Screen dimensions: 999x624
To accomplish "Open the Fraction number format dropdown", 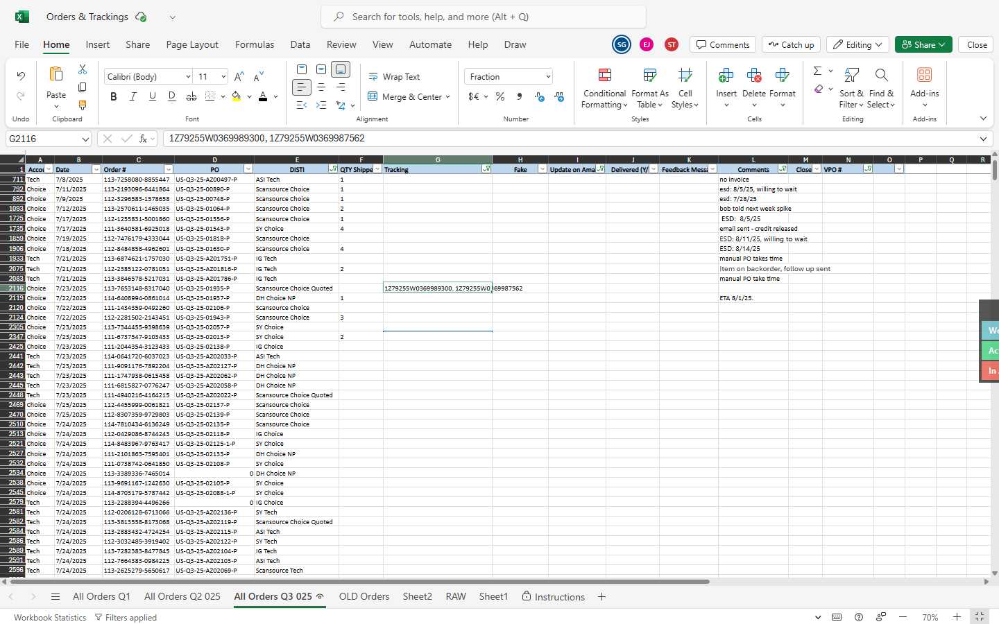I will click(547, 77).
